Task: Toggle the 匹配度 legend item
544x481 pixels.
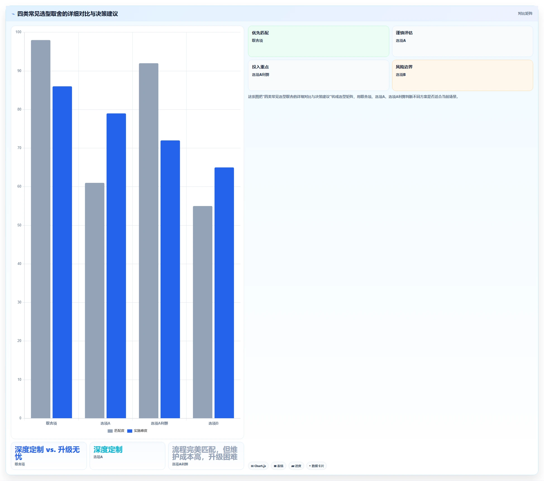Action: (x=116, y=431)
